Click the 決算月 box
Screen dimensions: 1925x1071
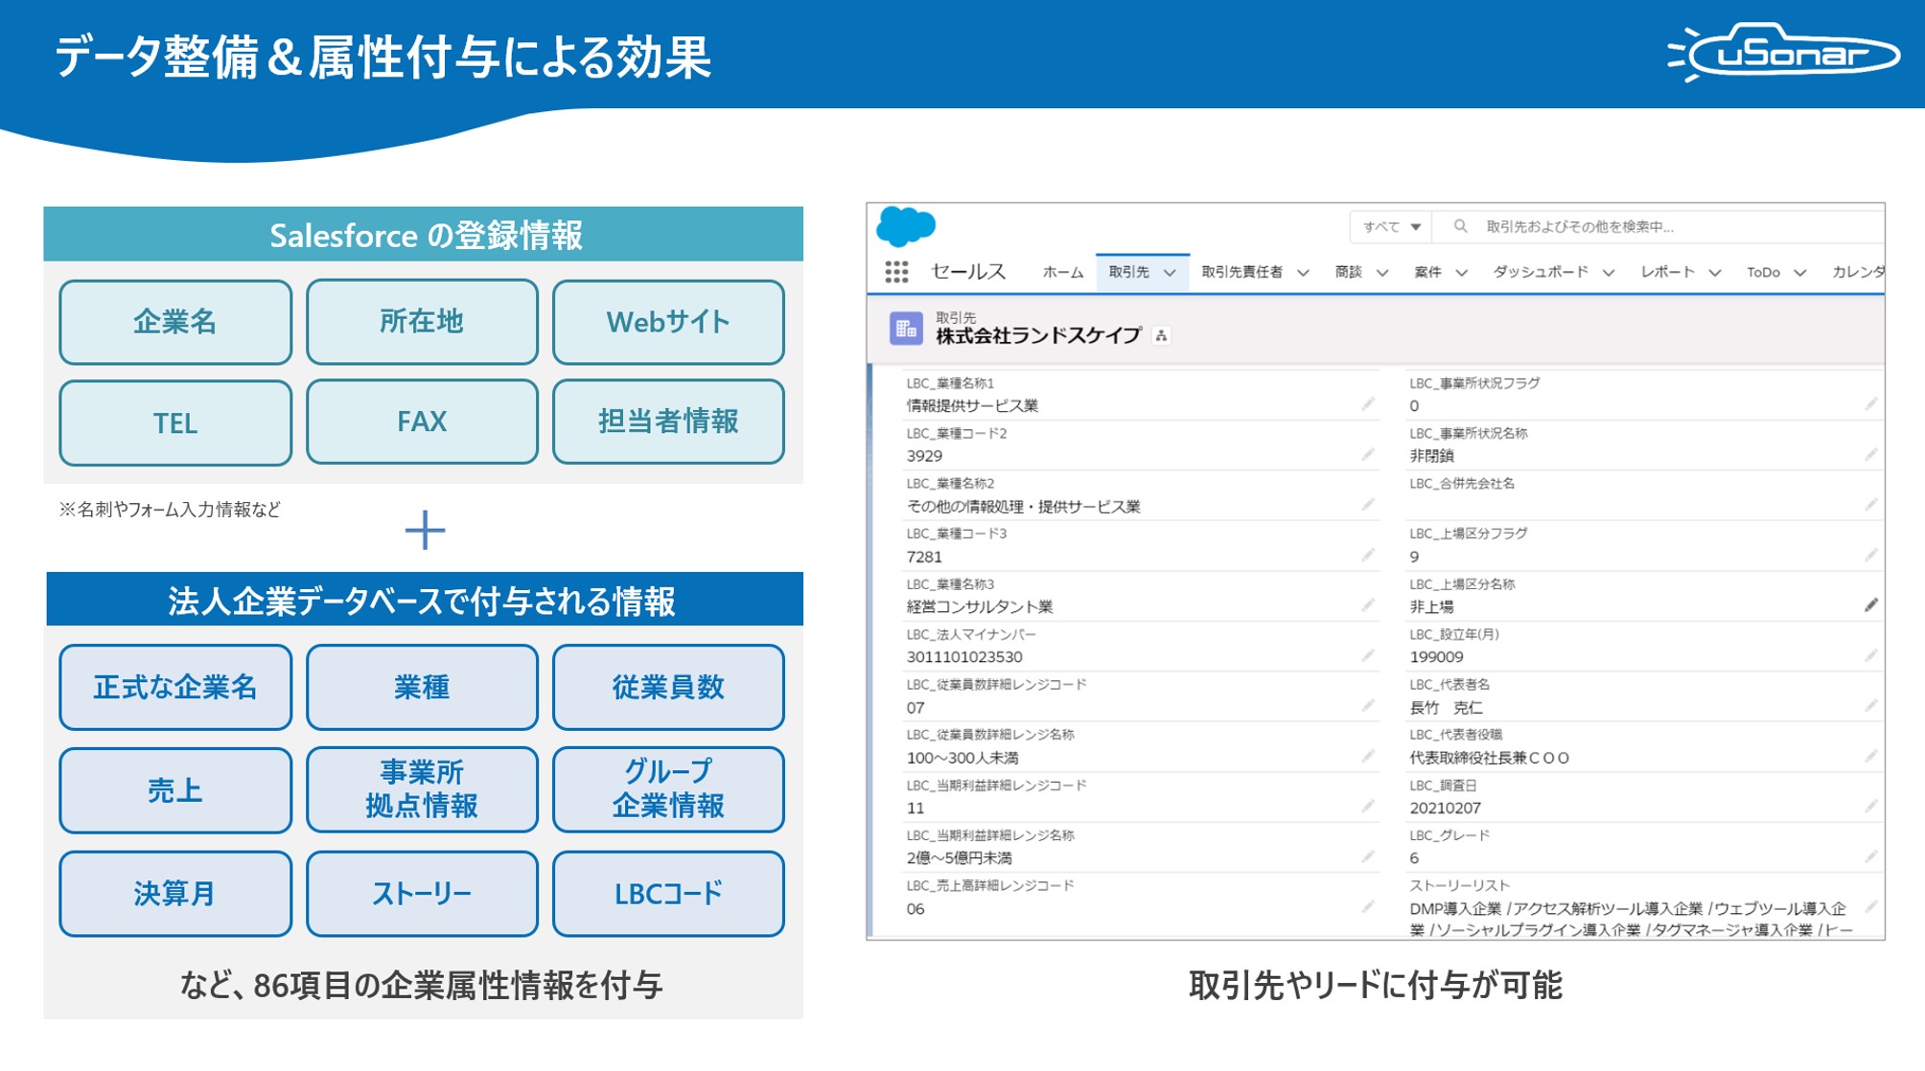pos(175,894)
